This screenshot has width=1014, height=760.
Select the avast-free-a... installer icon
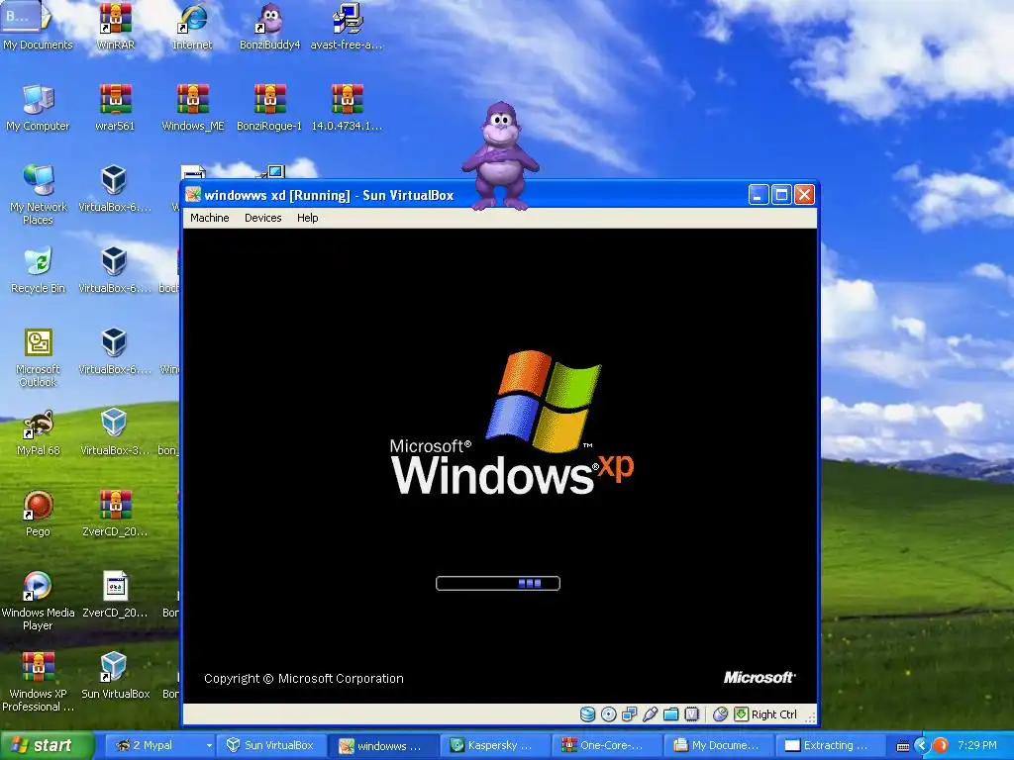[347, 26]
